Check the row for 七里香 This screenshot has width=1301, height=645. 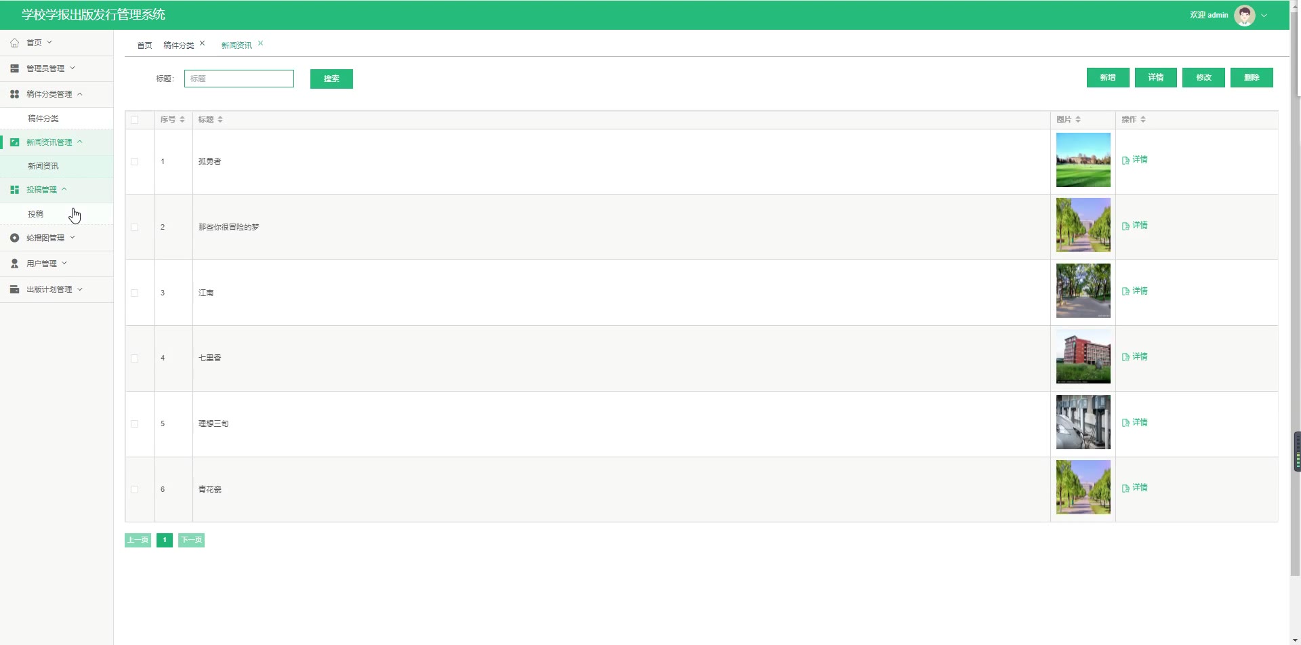pos(134,358)
